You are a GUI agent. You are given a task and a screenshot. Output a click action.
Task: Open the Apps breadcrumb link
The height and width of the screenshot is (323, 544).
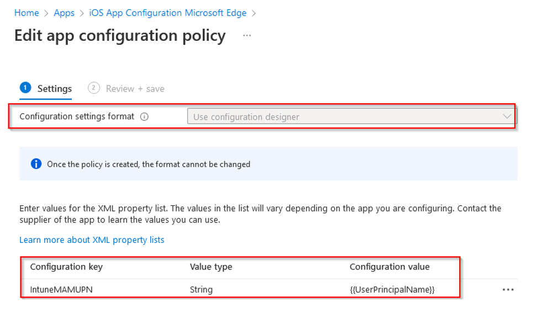[x=64, y=13]
